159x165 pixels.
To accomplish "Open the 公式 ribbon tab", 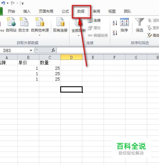I will point(65,11).
